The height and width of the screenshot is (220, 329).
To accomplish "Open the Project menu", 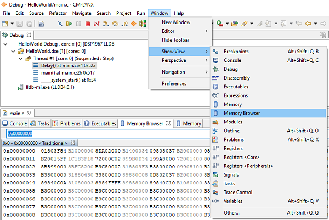I will pos(123,13).
